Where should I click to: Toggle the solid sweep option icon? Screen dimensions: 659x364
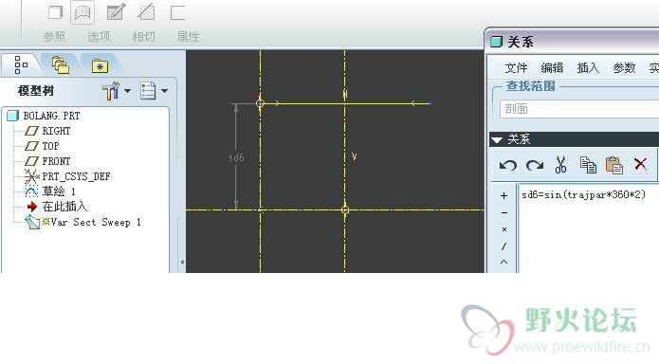55,12
